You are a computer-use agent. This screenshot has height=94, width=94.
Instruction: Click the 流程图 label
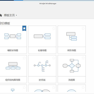72,80
